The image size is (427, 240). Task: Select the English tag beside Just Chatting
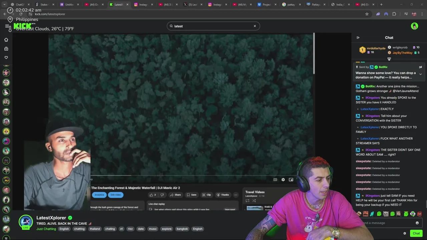tap(64, 229)
